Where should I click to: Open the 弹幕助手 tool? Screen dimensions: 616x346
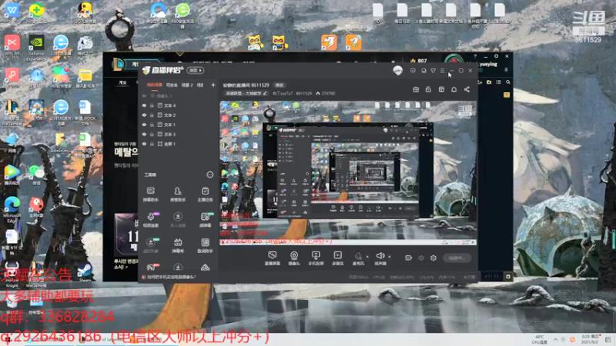pos(150,195)
